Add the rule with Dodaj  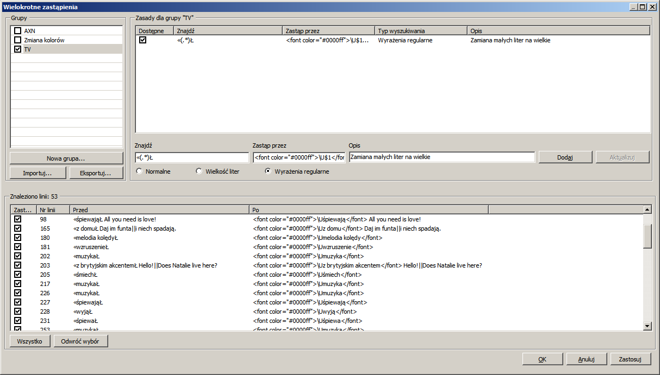click(x=565, y=157)
